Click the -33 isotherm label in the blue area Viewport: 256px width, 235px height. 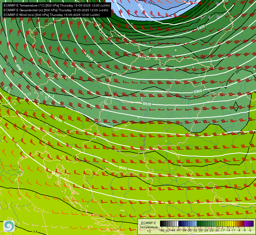tap(149, 3)
